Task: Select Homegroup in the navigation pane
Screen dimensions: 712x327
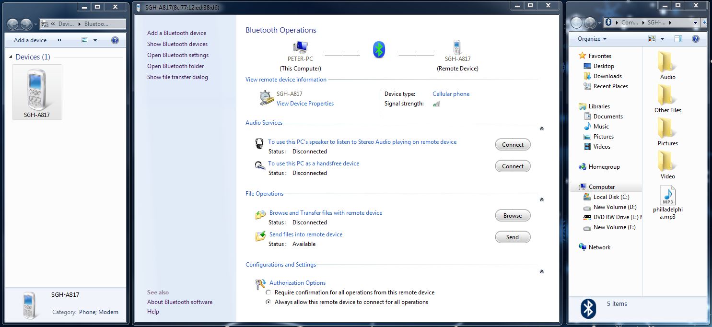Action: [599, 167]
